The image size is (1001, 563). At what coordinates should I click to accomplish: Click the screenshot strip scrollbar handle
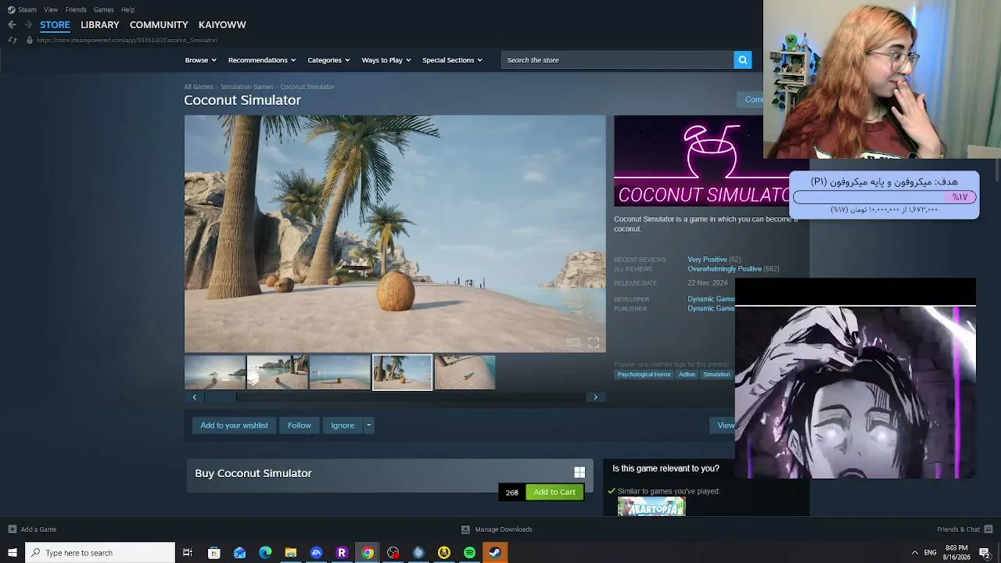point(221,397)
